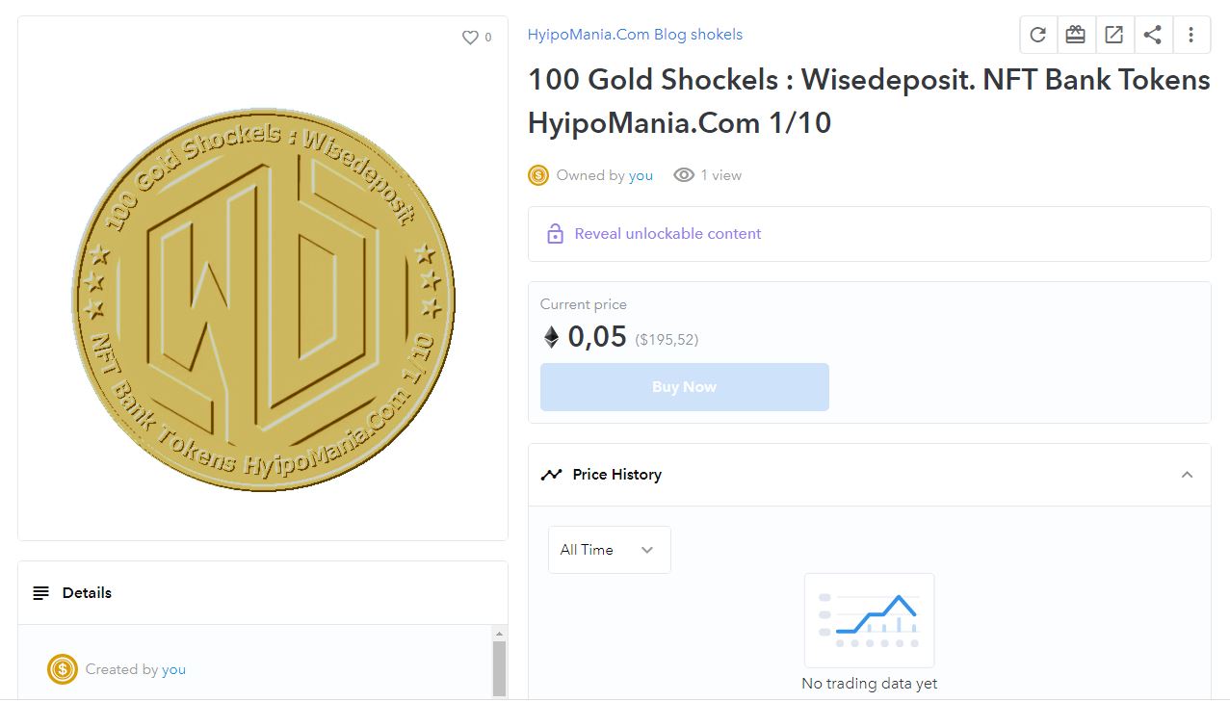This screenshot has height=702, width=1230.
Task: Click Reveal unlockable content
Action: 667,234
